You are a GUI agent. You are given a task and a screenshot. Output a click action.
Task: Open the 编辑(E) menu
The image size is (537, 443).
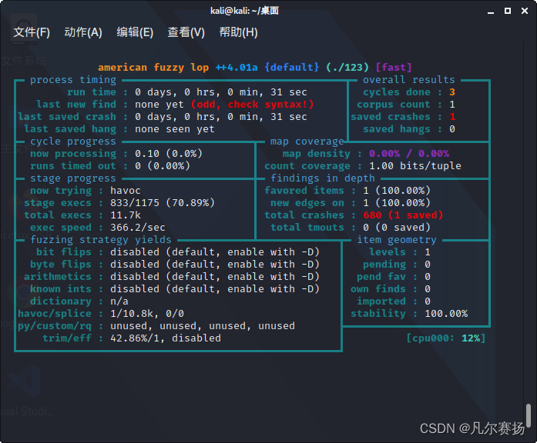pyautogui.click(x=135, y=32)
